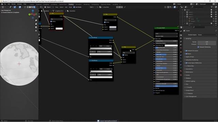Click the material browse sphere icon in node header
Viewport: 218px width, 122px height.
point(100,7)
